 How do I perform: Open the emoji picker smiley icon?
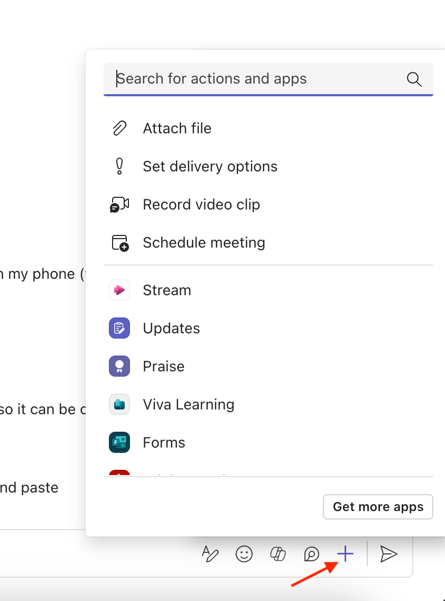(244, 554)
